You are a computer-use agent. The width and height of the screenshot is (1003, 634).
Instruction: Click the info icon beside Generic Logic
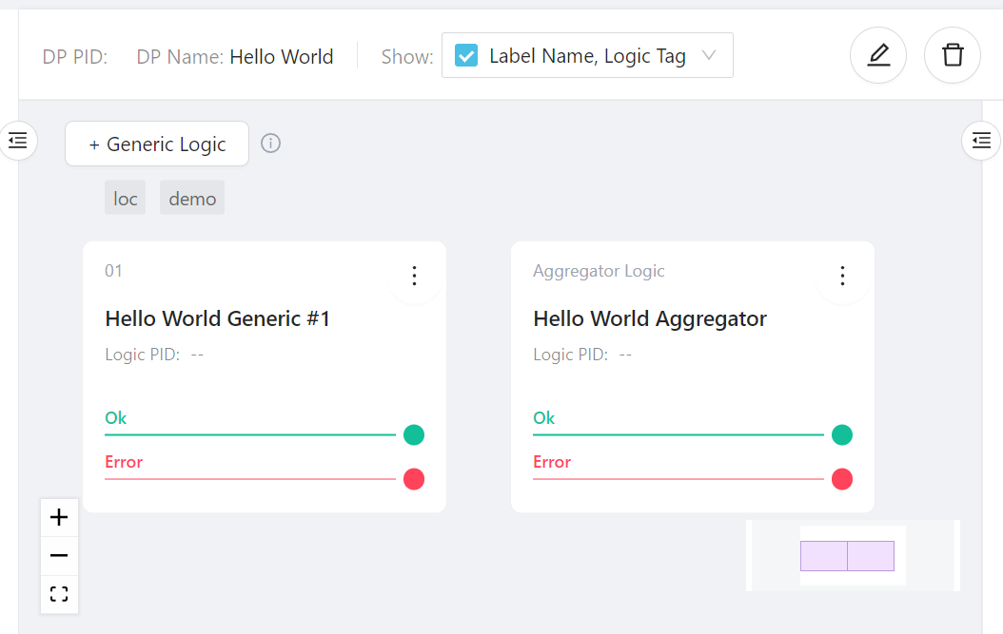point(270,144)
